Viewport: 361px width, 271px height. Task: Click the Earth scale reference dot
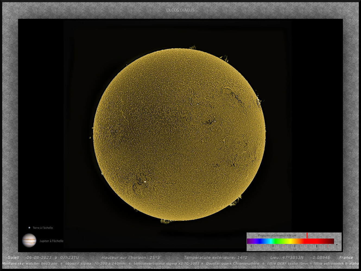pyautogui.click(x=29, y=228)
